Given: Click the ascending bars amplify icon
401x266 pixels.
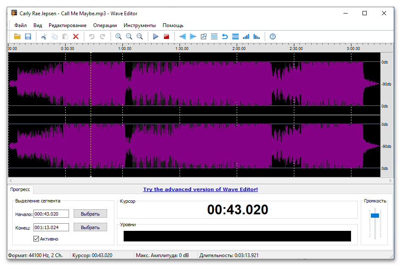Looking at the screenshot, I should [246, 36].
